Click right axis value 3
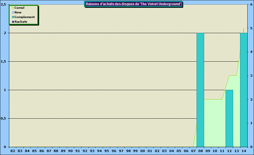 coord(251,76)
